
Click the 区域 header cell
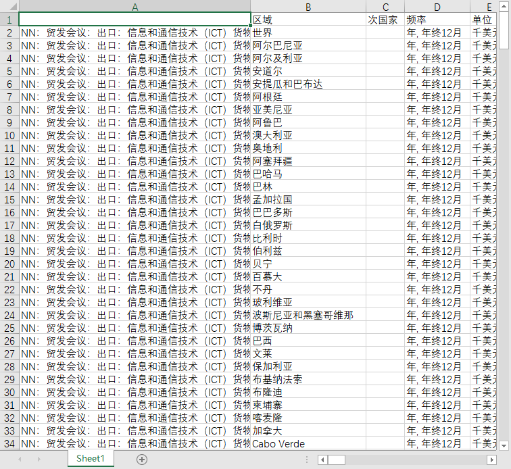(x=308, y=20)
